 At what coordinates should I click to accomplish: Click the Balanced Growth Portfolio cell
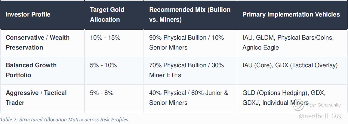[x=42, y=71]
